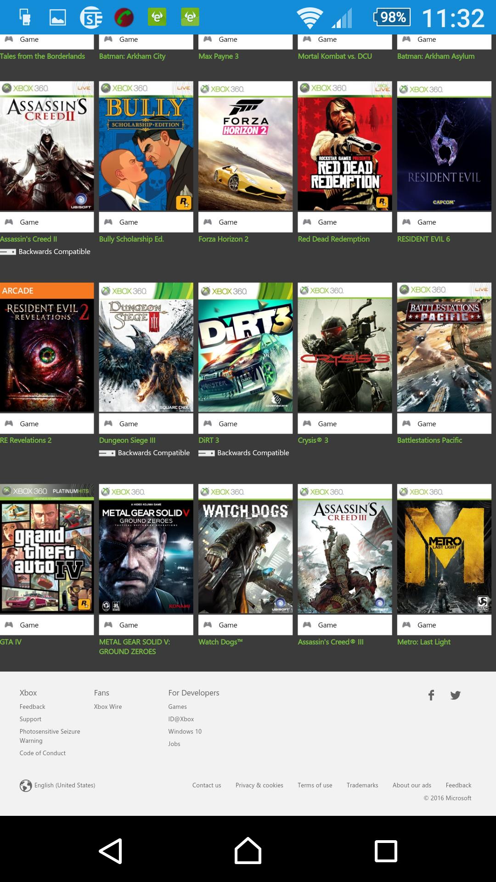This screenshot has width=496, height=882.
Task: Open the Trademarks footer link
Action: [362, 785]
